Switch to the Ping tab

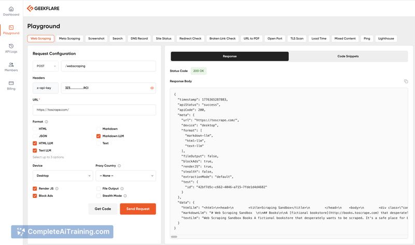(x=367, y=38)
